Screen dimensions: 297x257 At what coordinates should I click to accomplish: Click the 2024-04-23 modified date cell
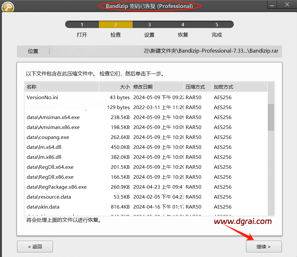(159, 187)
